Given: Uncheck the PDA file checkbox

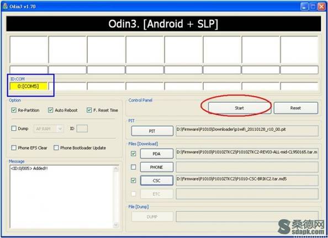Looking at the screenshot, I should pyautogui.click(x=133, y=154).
